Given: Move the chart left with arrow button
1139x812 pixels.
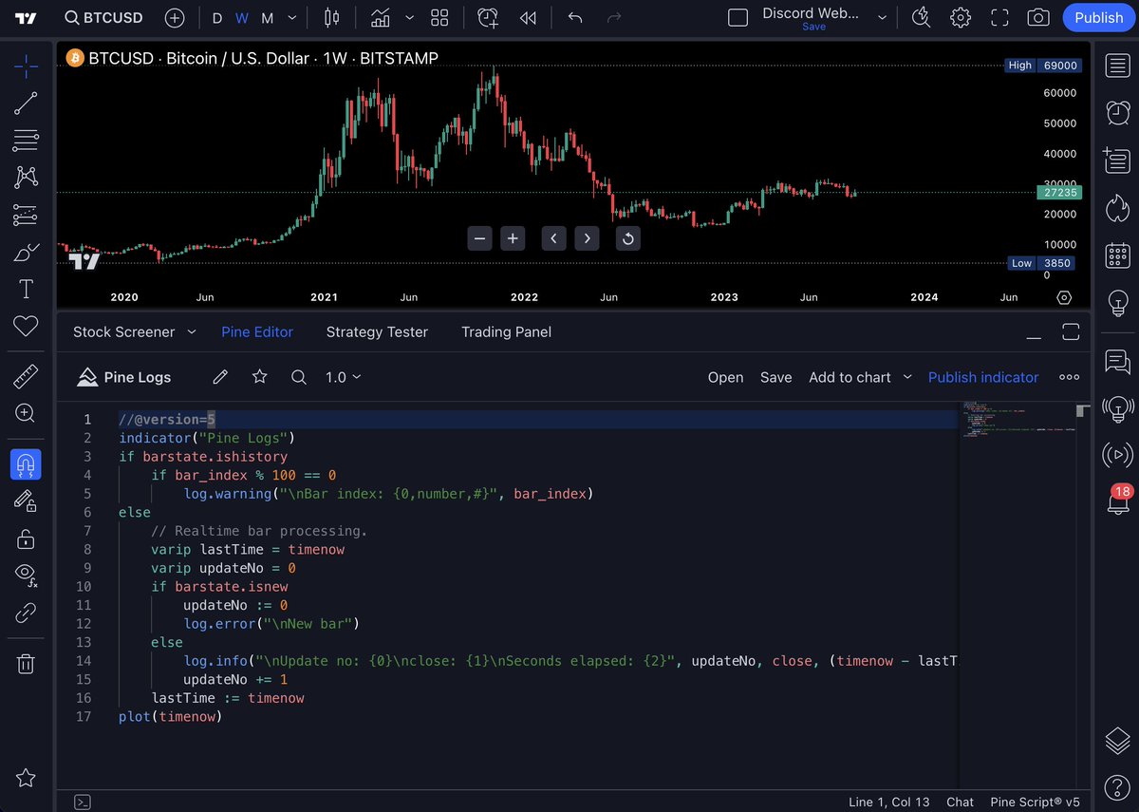Looking at the screenshot, I should tap(554, 238).
